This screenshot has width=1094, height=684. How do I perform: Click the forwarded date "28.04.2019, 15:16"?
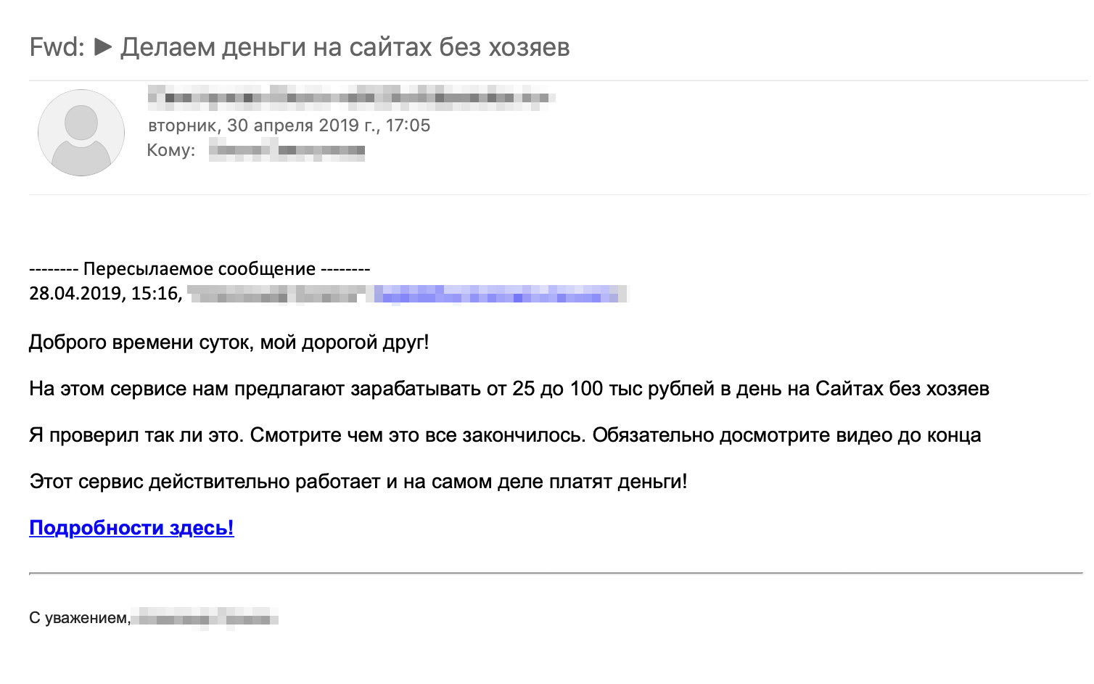tap(106, 294)
